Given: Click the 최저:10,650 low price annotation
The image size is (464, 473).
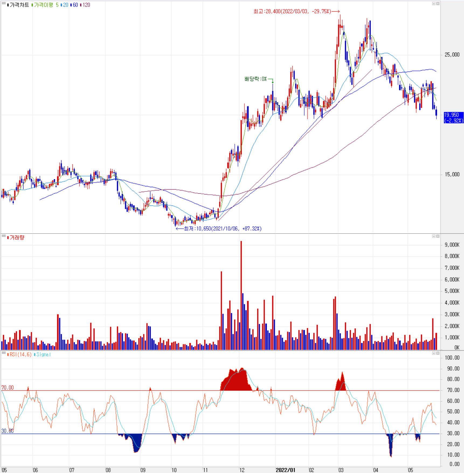Looking at the screenshot, I should [219, 229].
